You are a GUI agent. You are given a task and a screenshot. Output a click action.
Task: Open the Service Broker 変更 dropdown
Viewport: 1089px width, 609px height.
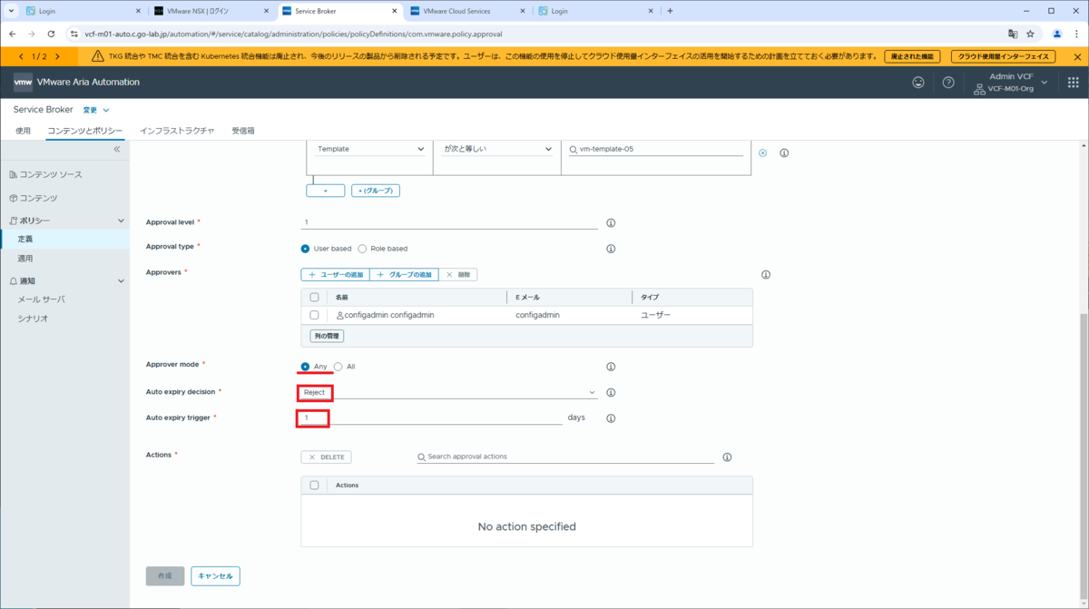click(x=96, y=110)
